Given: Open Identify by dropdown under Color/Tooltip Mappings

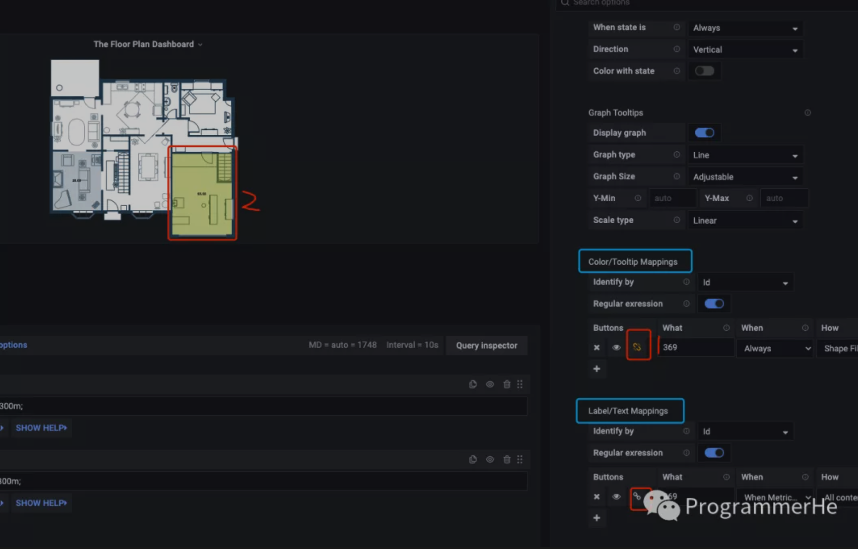Looking at the screenshot, I should [x=745, y=282].
